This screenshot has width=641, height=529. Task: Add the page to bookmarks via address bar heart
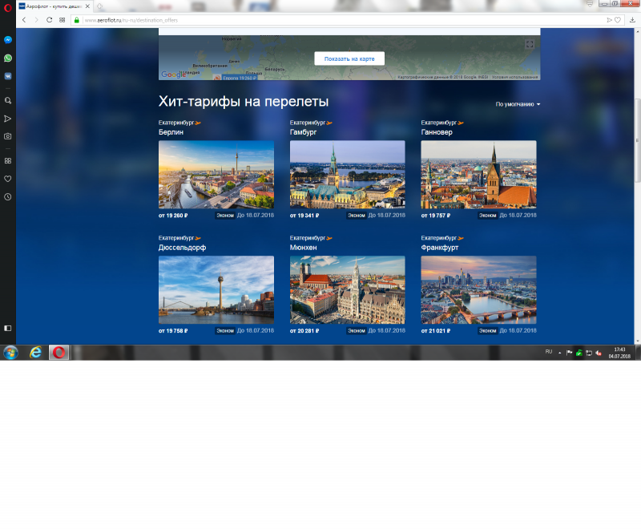[x=618, y=19]
